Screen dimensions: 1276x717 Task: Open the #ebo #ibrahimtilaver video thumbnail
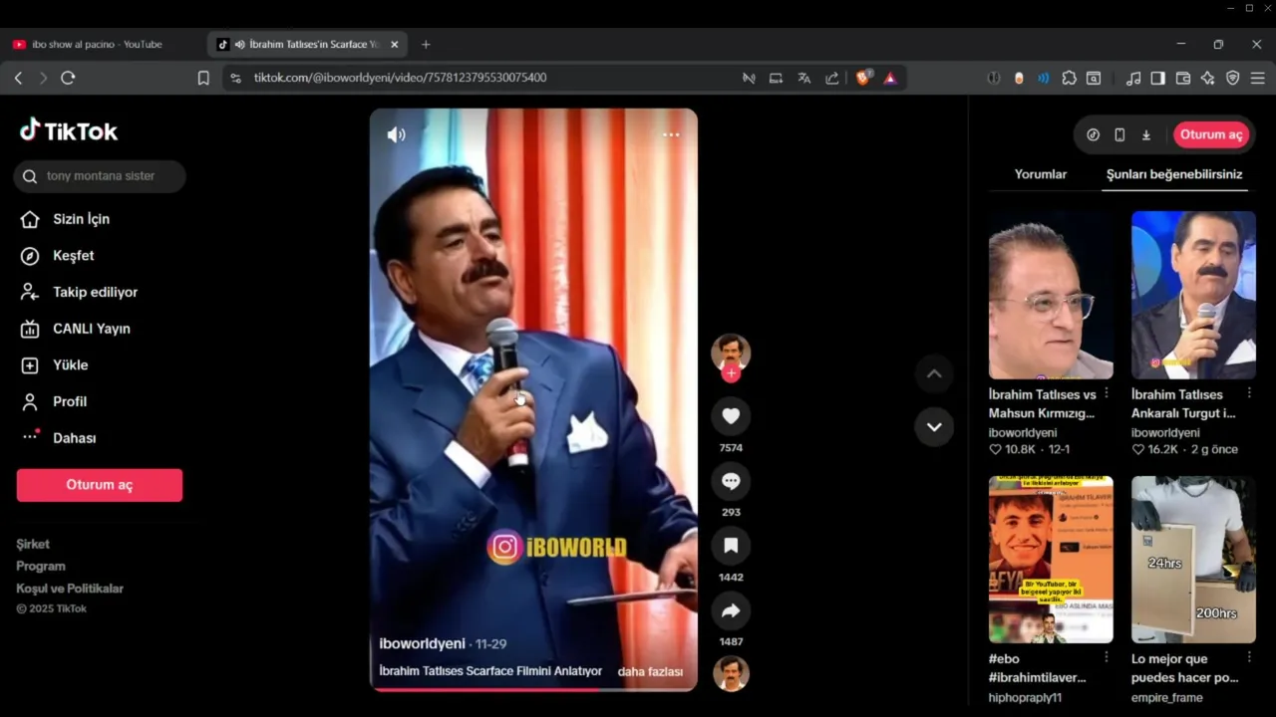tap(1051, 560)
